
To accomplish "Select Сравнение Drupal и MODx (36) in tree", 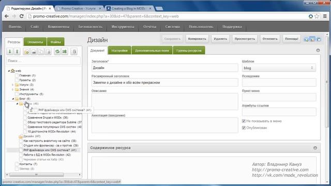I will click(x=48, y=118).
